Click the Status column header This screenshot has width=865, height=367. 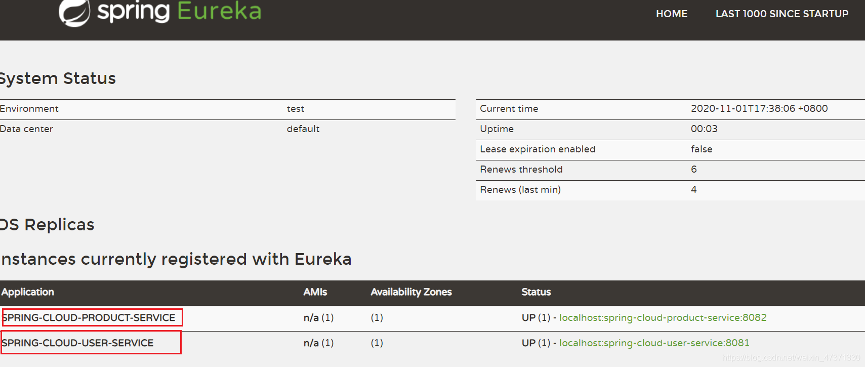536,292
